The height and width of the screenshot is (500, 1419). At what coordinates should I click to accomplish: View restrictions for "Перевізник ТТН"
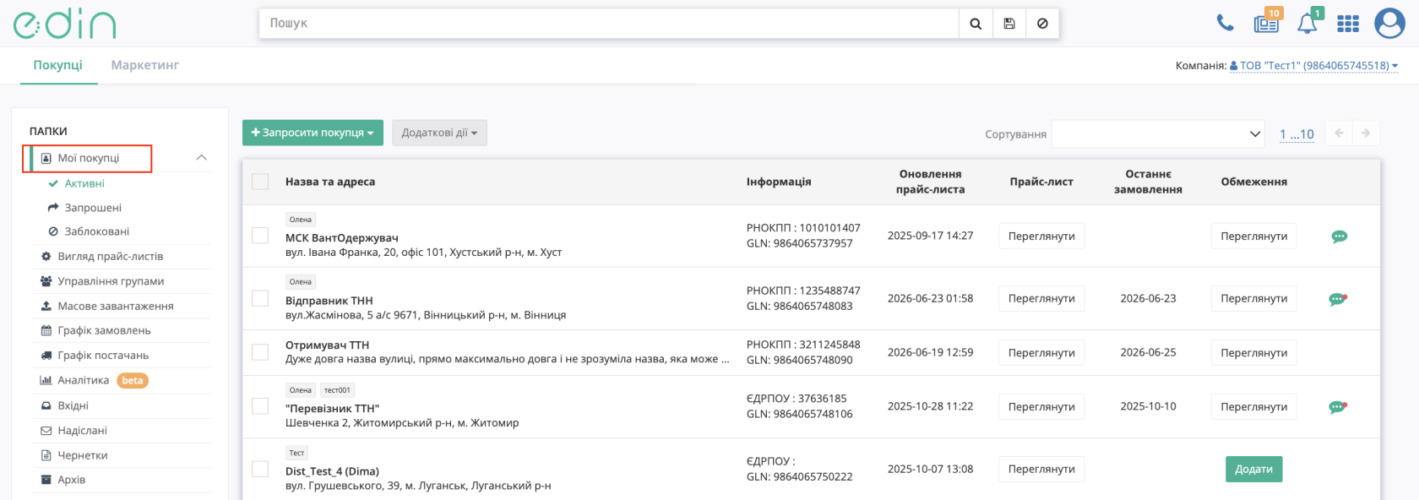click(1253, 406)
